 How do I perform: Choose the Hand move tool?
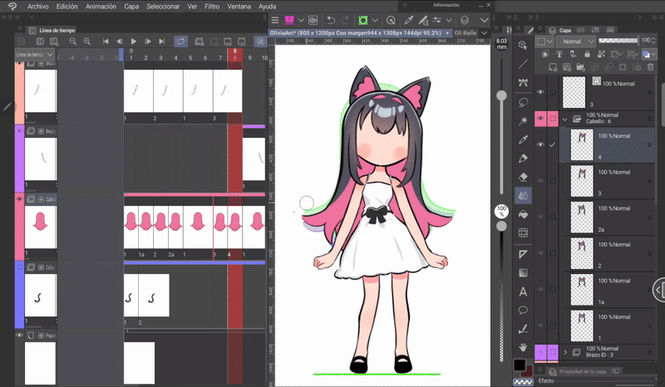pos(524,346)
